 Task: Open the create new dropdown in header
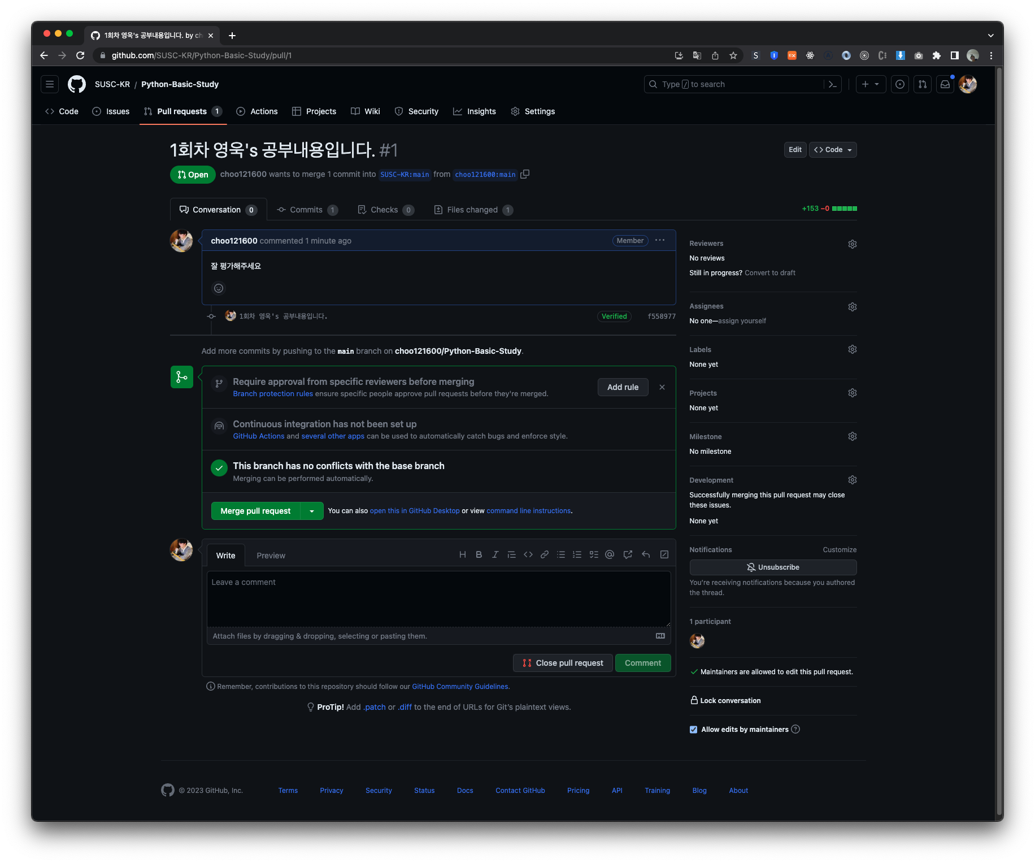tap(870, 84)
